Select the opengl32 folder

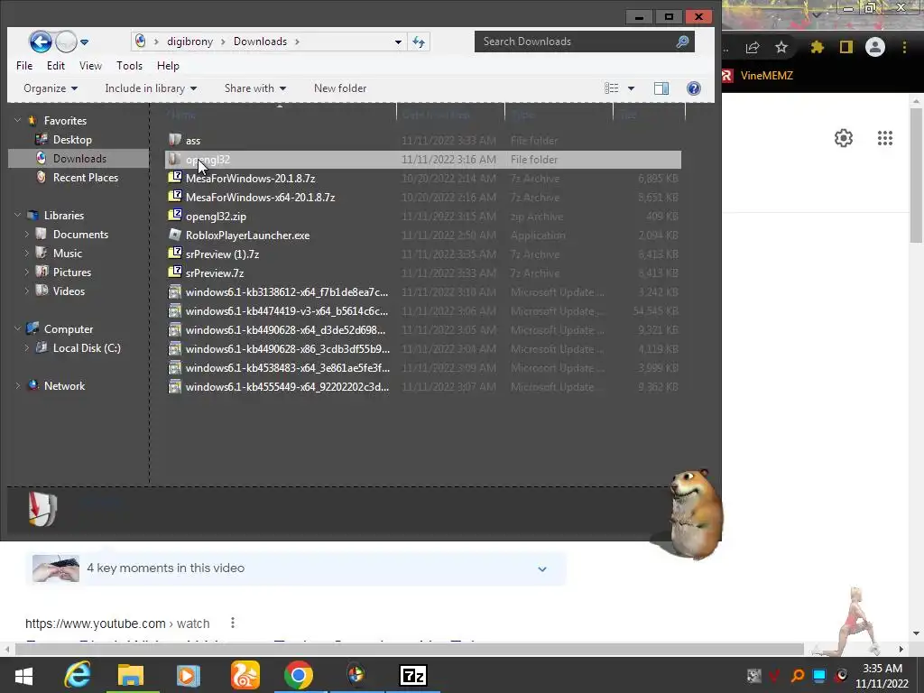pyautogui.click(x=422, y=159)
